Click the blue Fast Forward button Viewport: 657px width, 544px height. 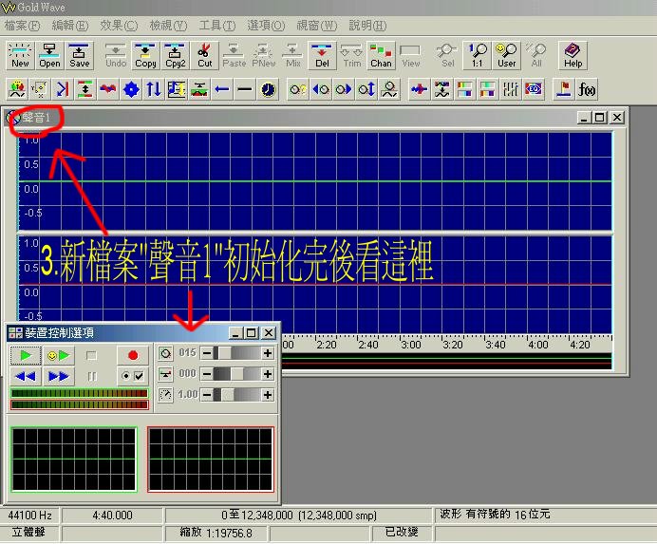[x=58, y=376]
